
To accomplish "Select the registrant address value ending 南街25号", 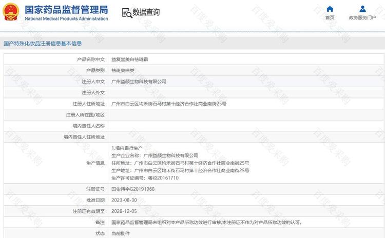I will 169,104.
